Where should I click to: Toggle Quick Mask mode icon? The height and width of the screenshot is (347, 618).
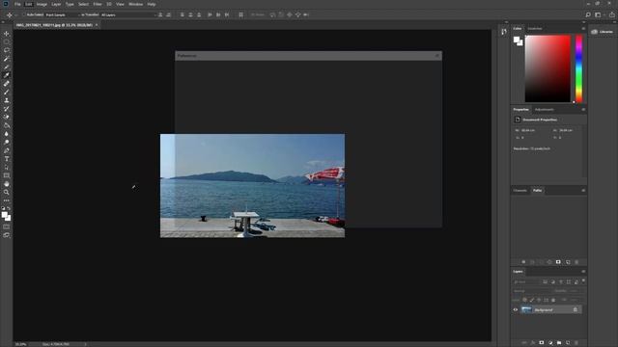click(7, 227)
